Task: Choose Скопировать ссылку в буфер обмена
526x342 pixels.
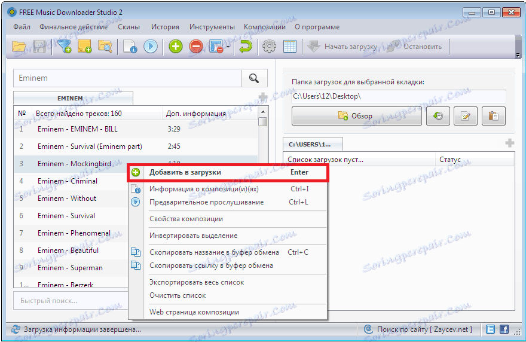Action: pos(228,265)
